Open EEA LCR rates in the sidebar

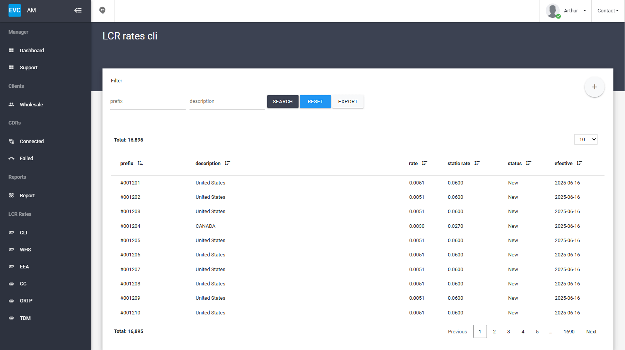coord(24,266)
